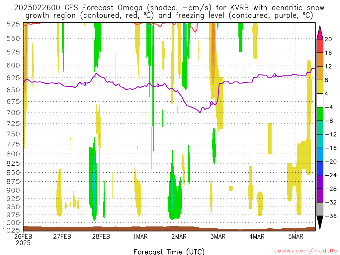The image size is (340, 255).
Task: Click the red colorbar swatch between 16 and 20
Action: point(320,46)
